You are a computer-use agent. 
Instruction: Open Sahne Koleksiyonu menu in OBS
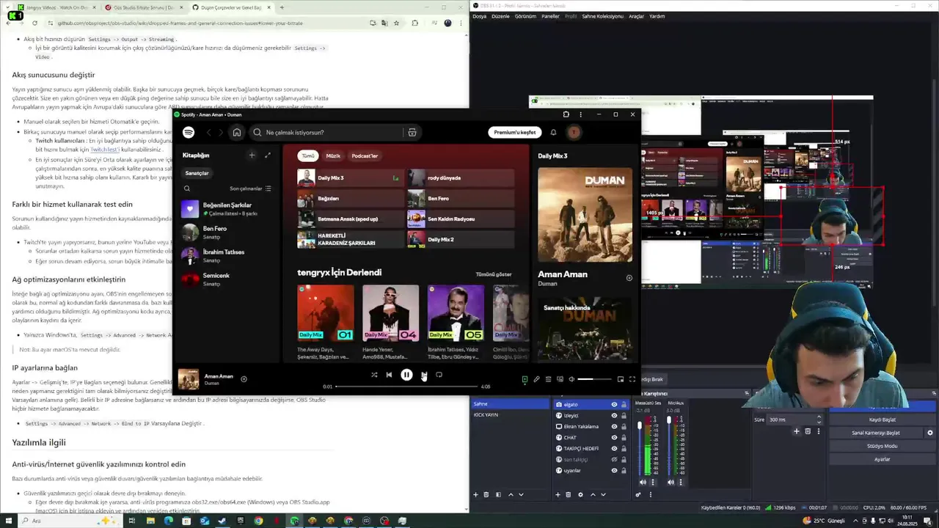pyautogui.click(x=602, y=16)
